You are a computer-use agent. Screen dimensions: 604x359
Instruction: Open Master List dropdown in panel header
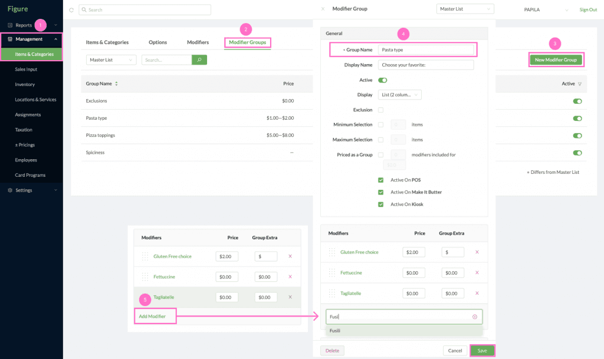(x=465, y=9)
